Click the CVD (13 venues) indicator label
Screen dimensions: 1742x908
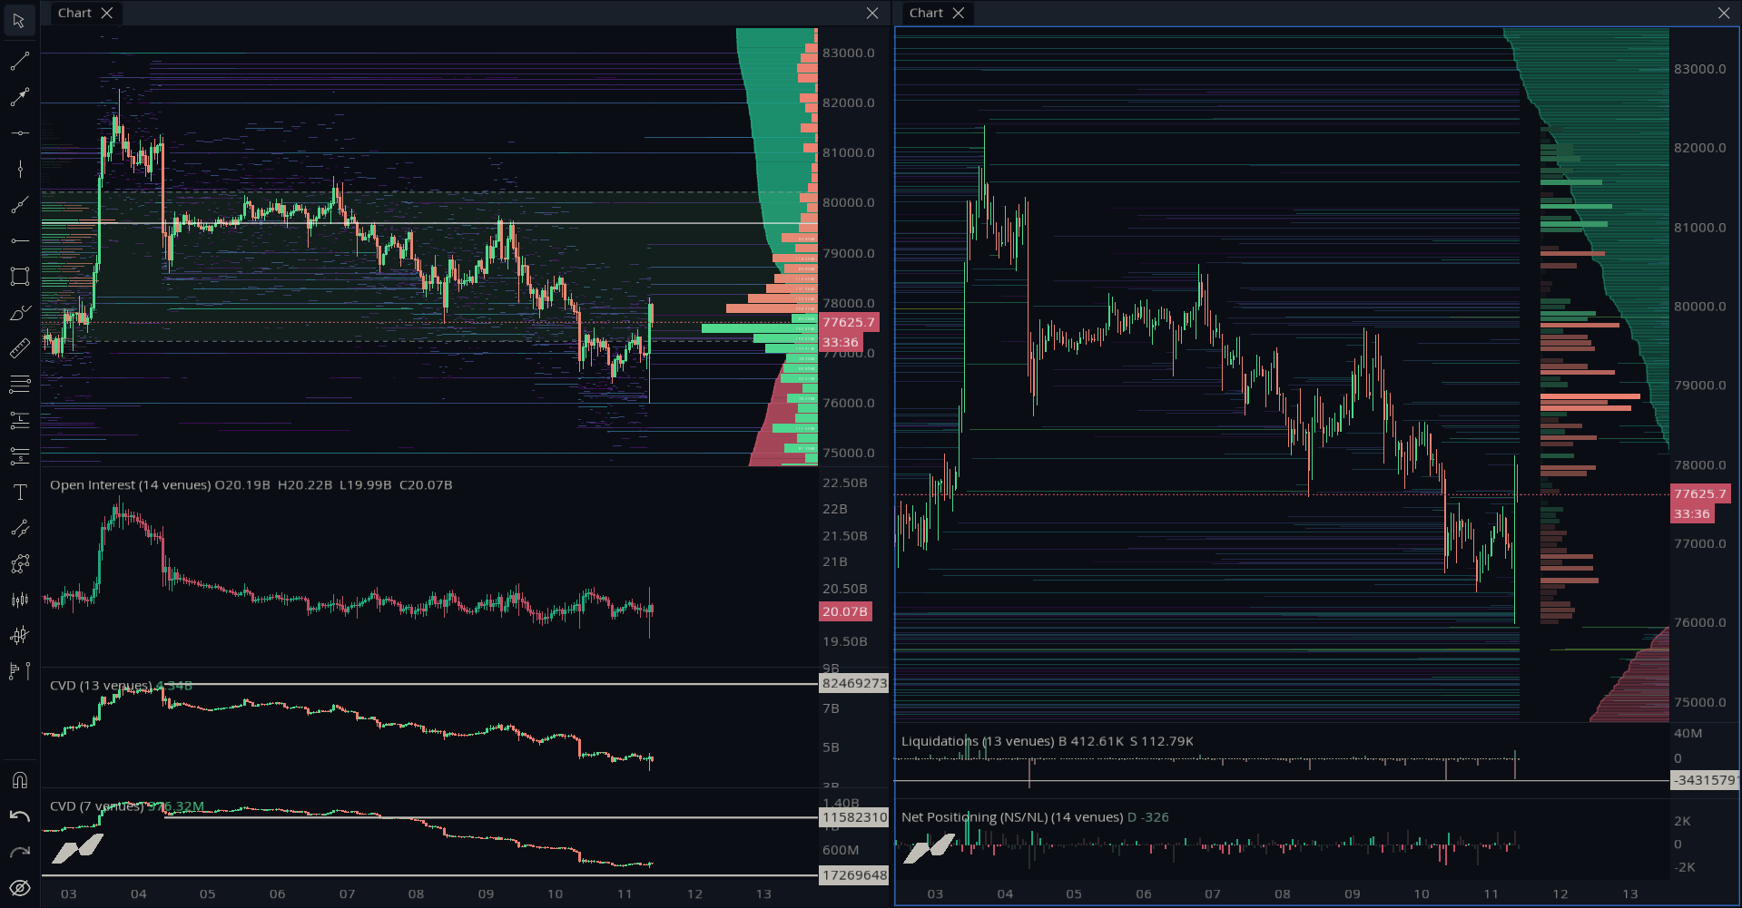click(101, 686)
